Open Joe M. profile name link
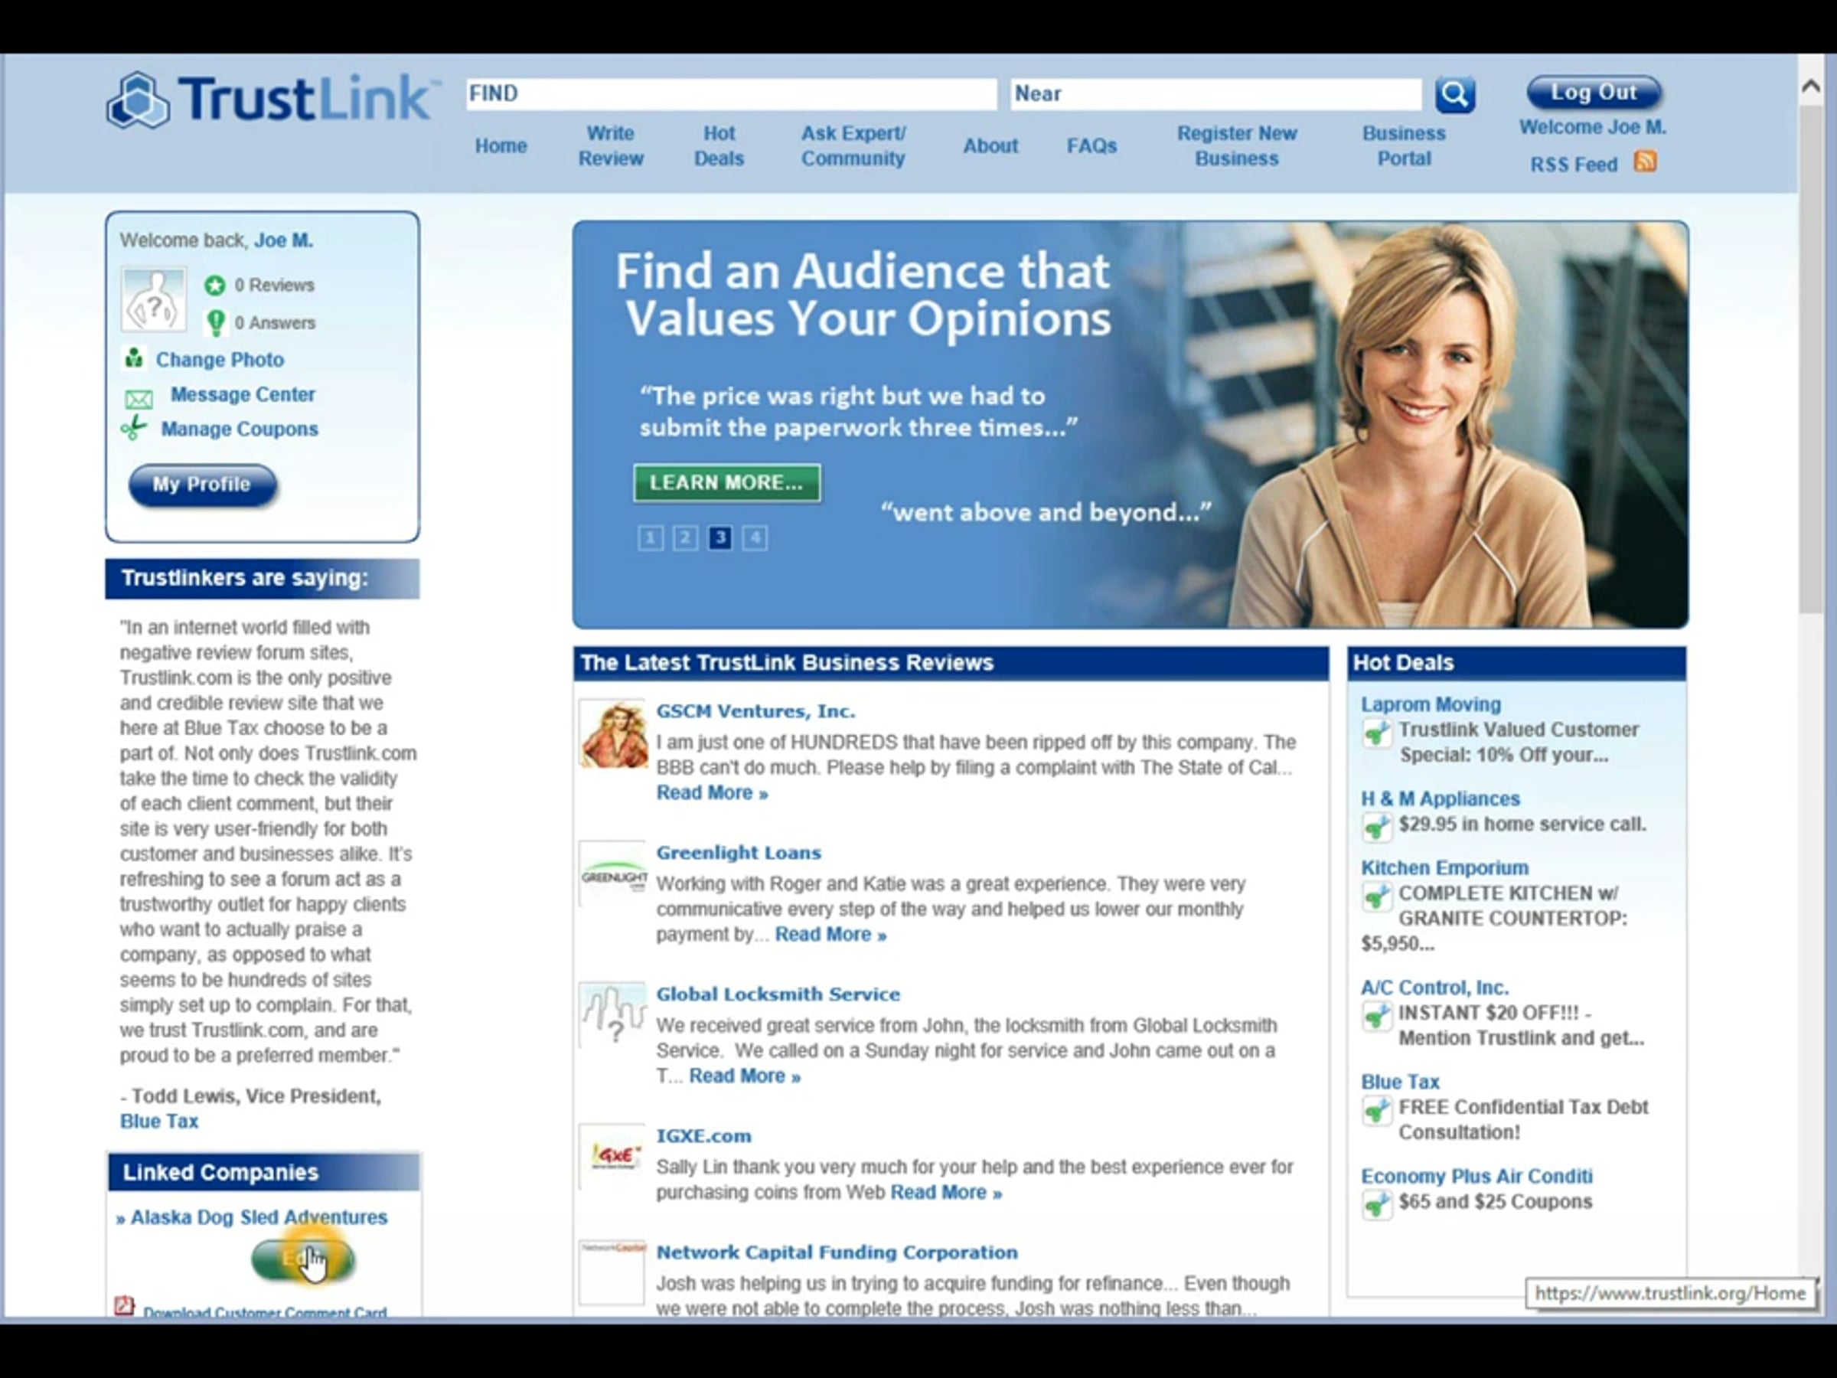 283,240
